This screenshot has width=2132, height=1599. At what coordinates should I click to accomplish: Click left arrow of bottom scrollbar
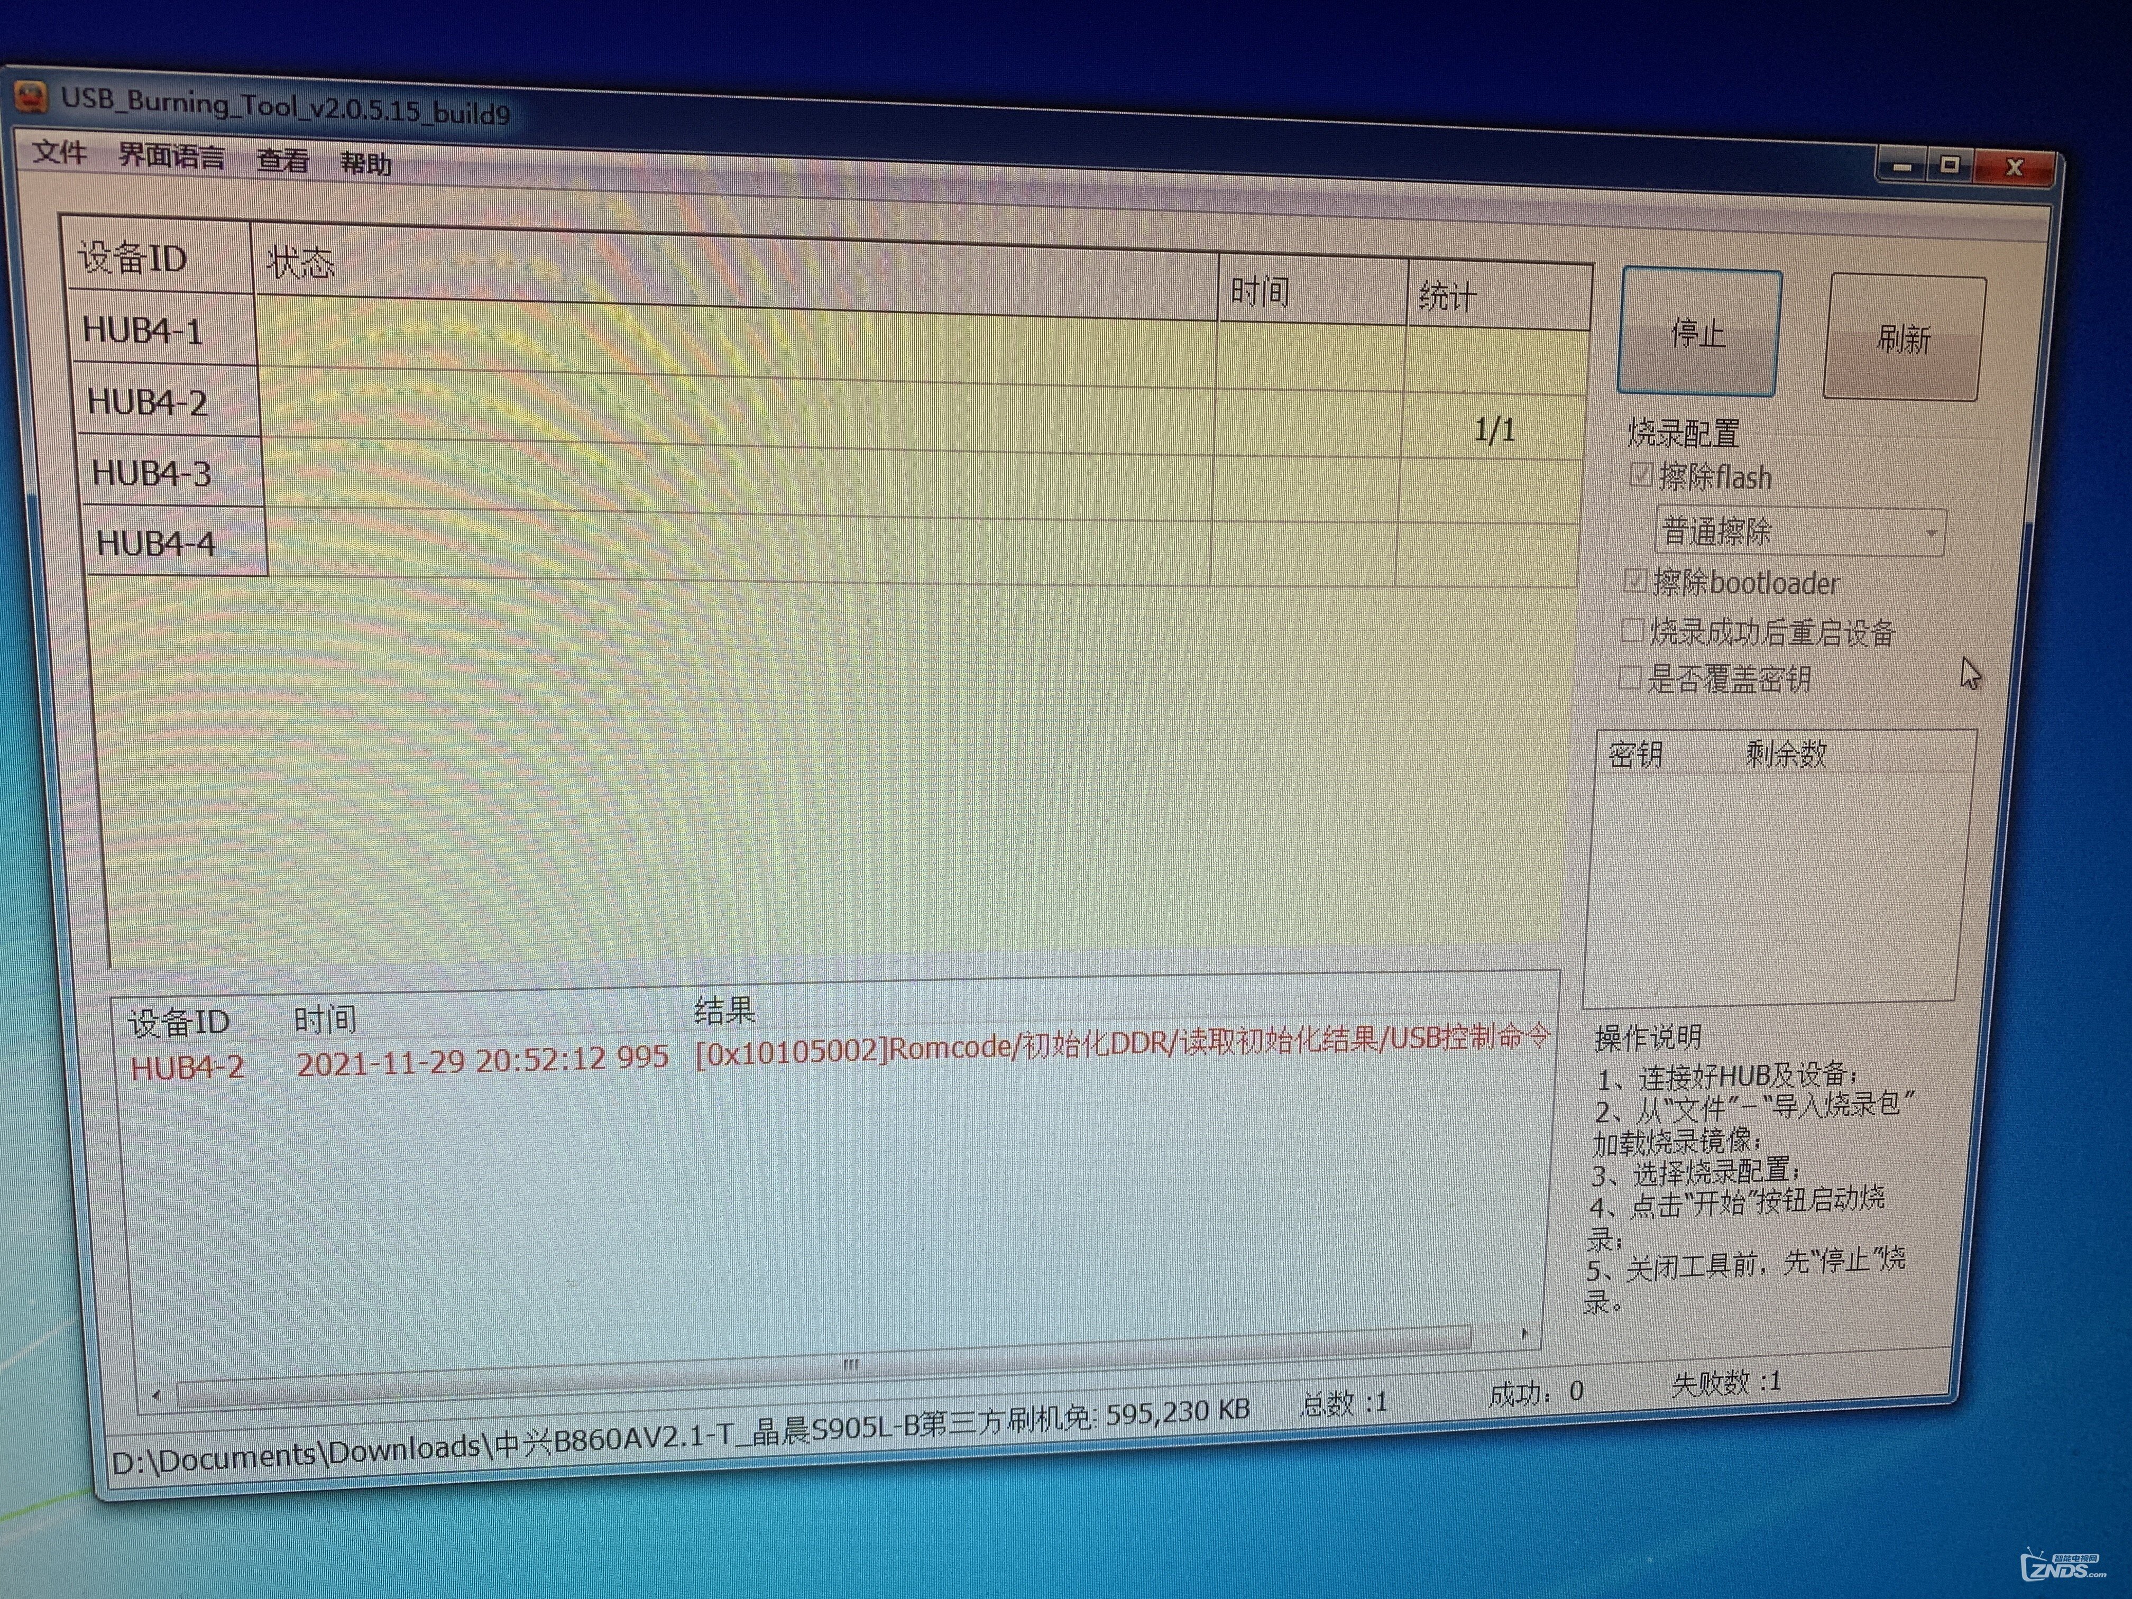156,1395
